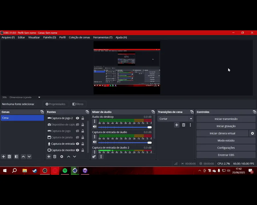Screen dimensions: 257x205
Task: Open the Editar menu
Action: (x=21, y=37)
